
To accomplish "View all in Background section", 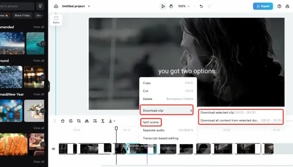I will (x=38, y=61).
